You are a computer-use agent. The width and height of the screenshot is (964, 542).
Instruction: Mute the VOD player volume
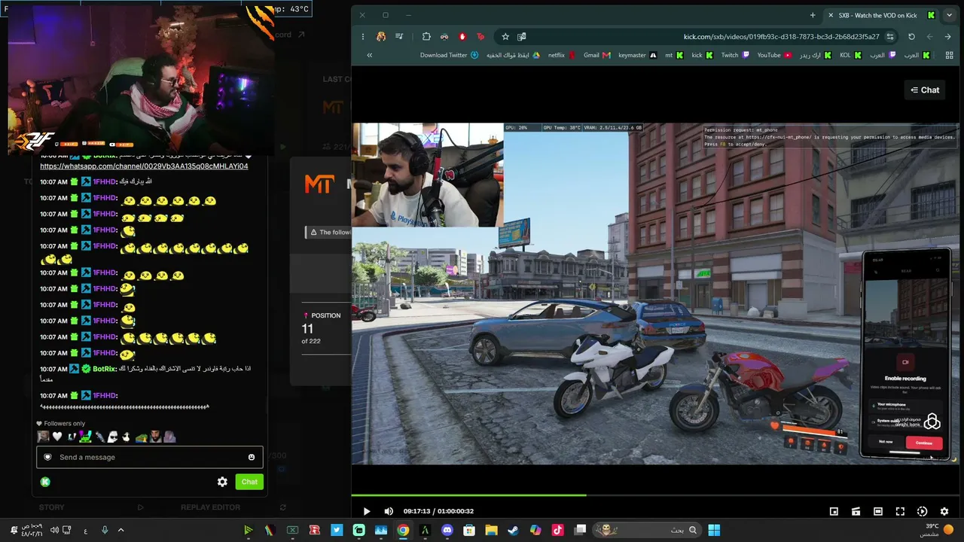point(389,511)
